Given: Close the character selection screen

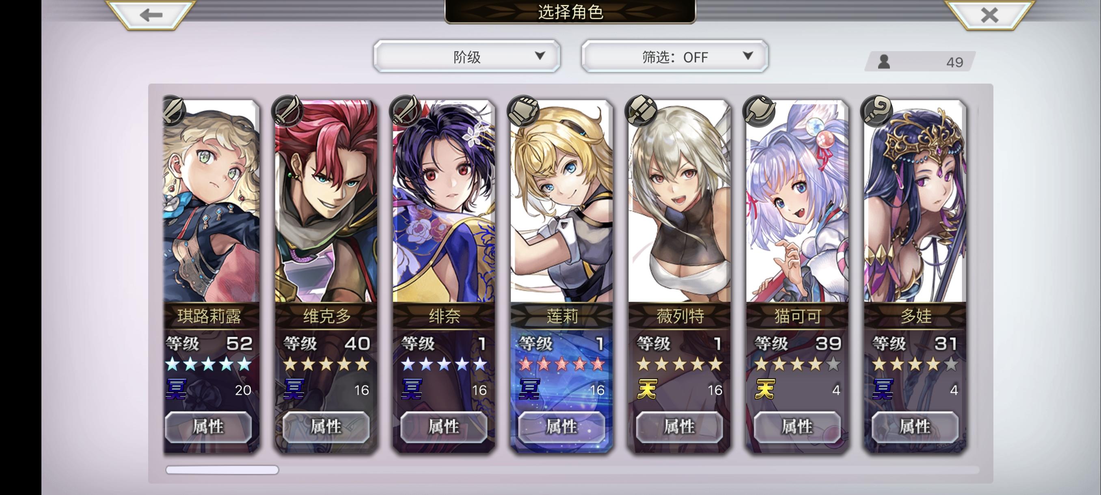Looking at the screenshot, I should pos(989,15).
